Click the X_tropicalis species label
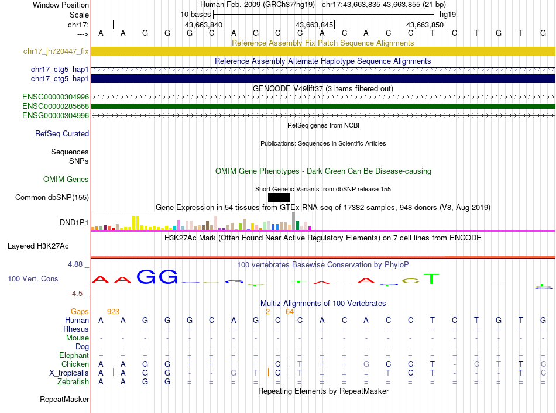The image size is (556, 413). (x=69, y=373)
